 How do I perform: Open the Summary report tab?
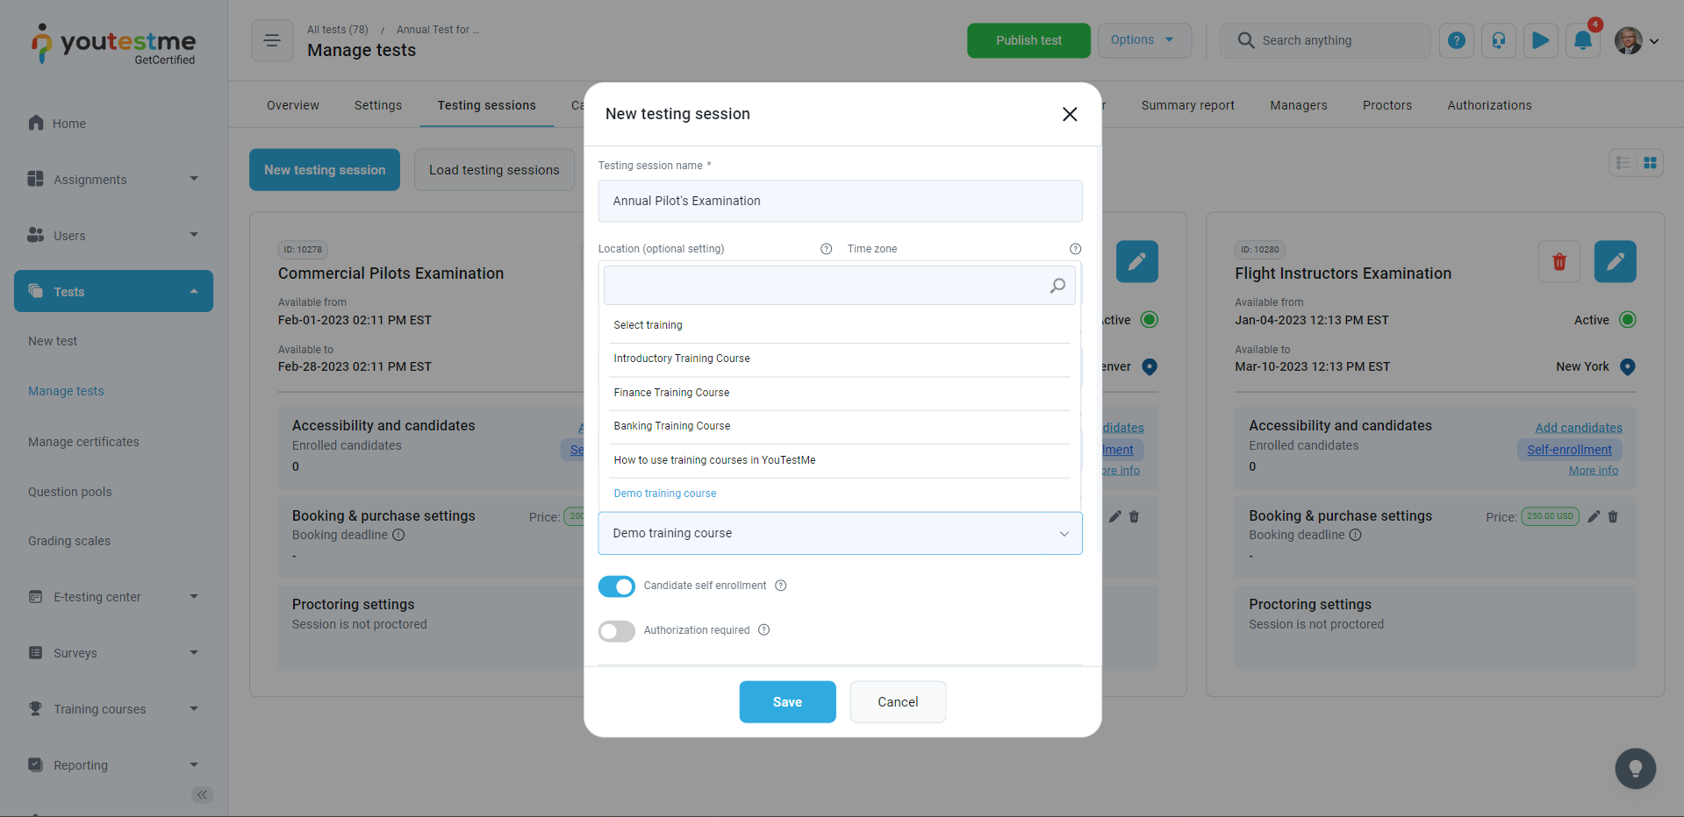point(1187,105)
